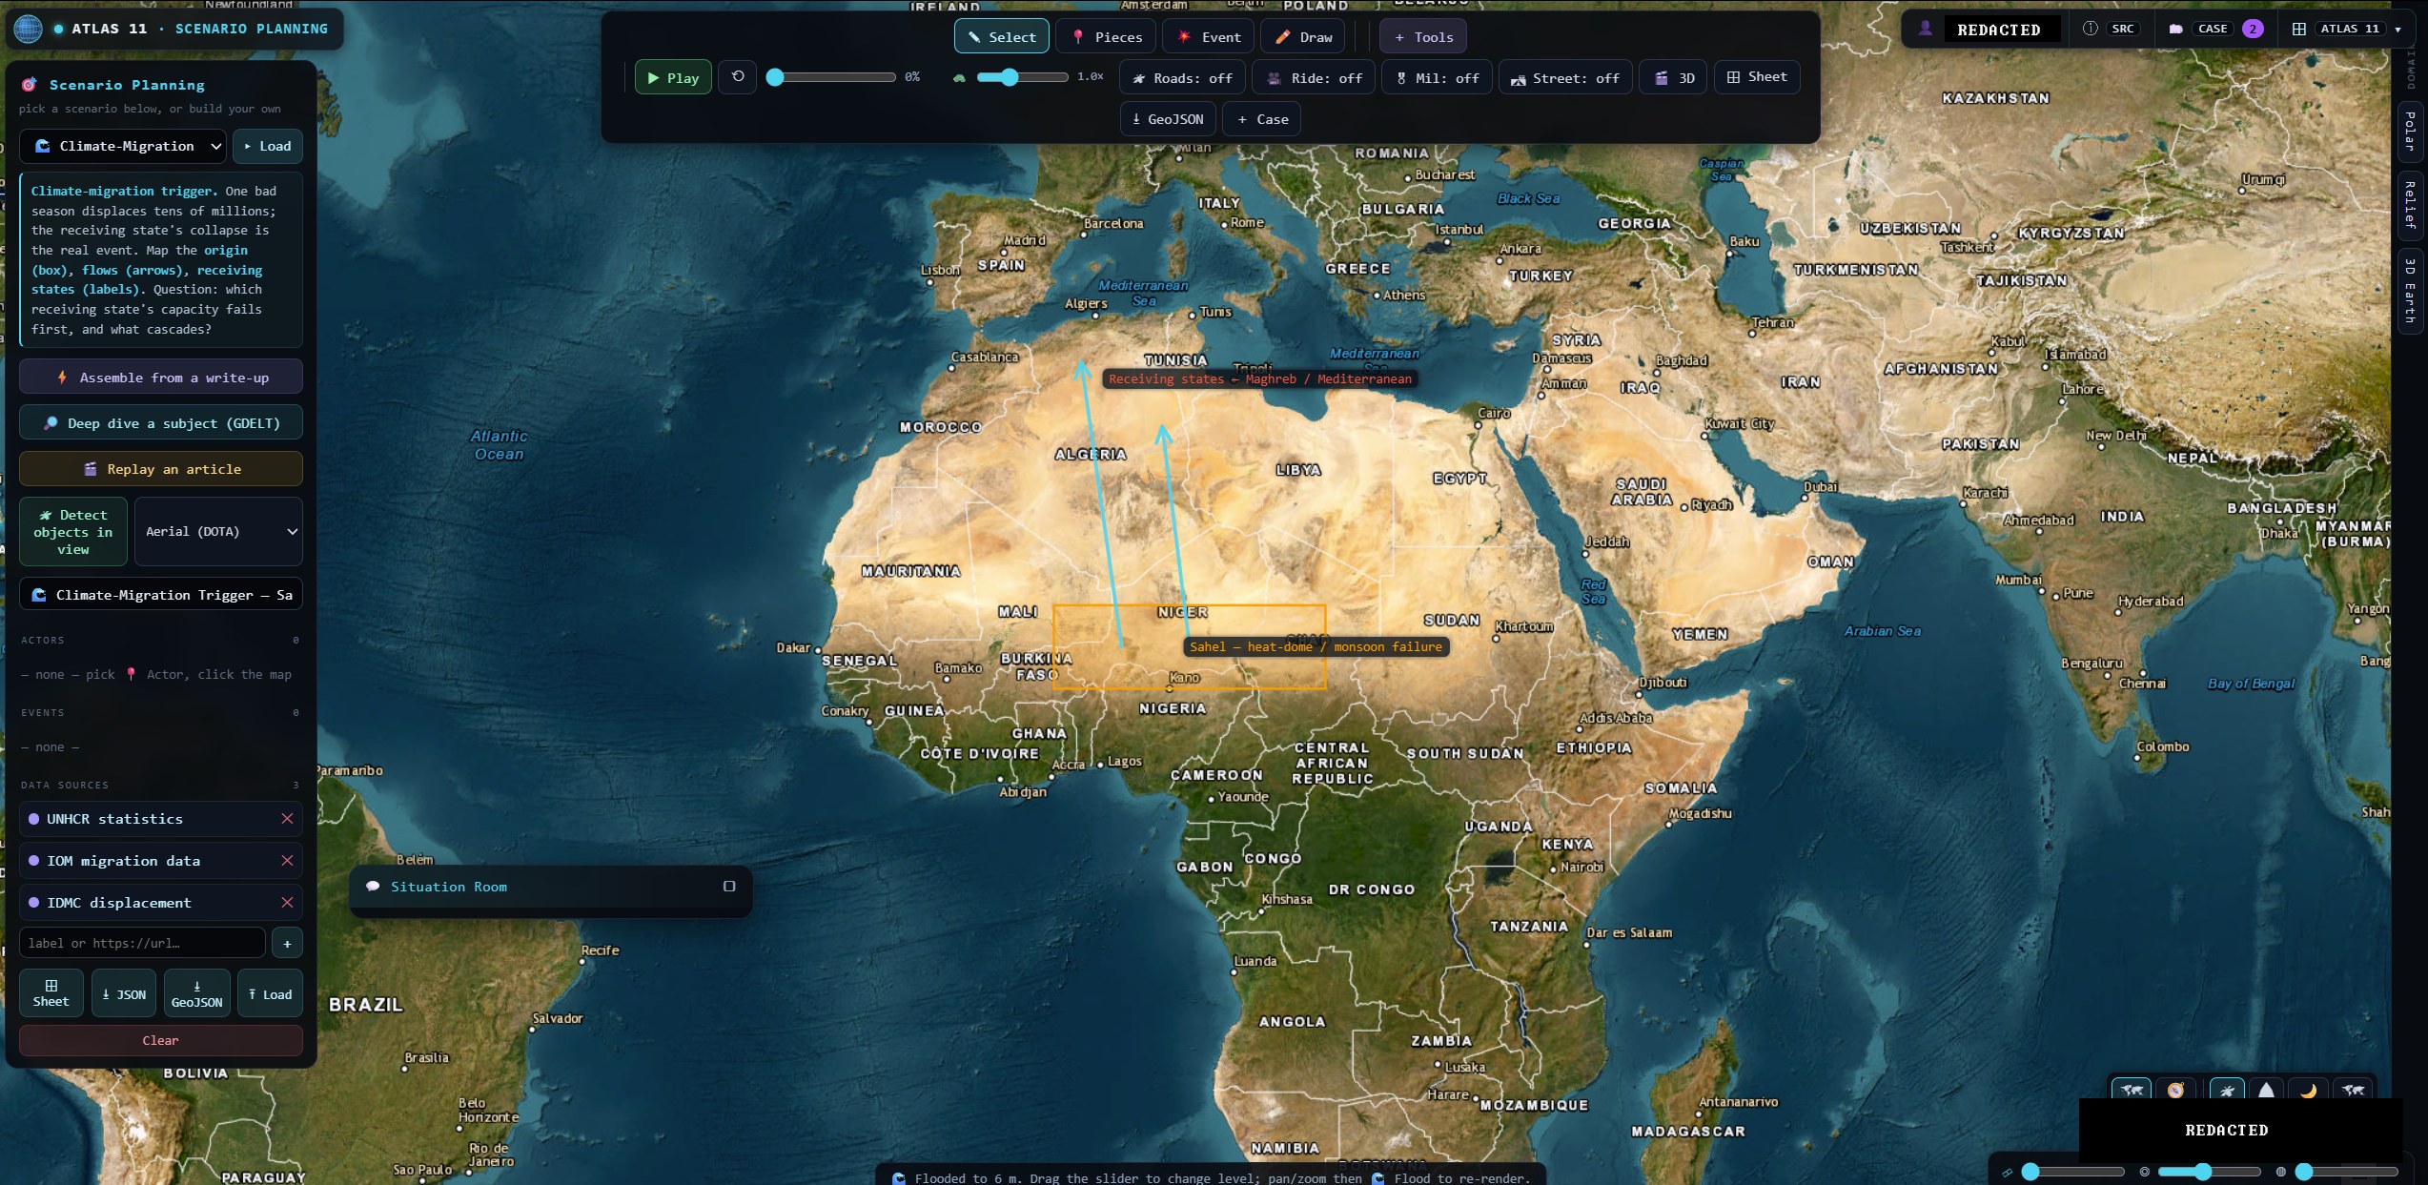Download scenario as JSON
The width and height of the screenshot is (2428, 1185).
pyautogui.click(x=124, y=993)
